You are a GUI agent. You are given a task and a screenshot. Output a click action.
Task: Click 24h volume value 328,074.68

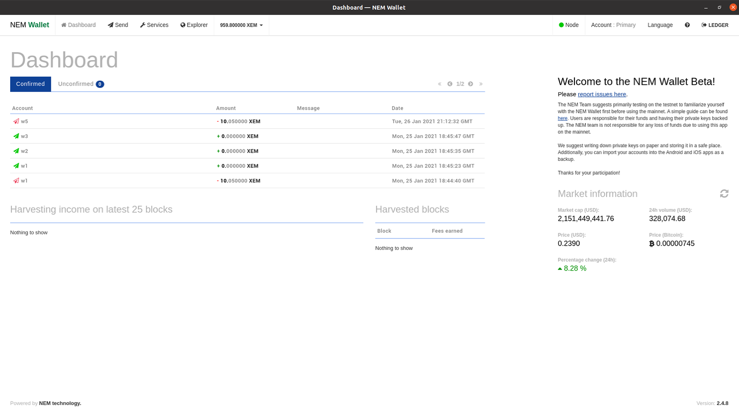coord(667,219)
